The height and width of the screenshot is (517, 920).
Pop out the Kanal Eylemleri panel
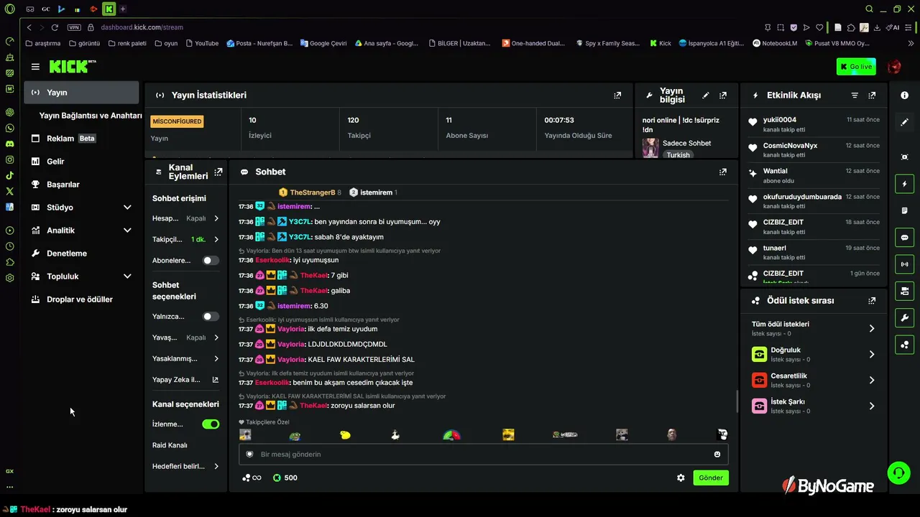point(218,172)
